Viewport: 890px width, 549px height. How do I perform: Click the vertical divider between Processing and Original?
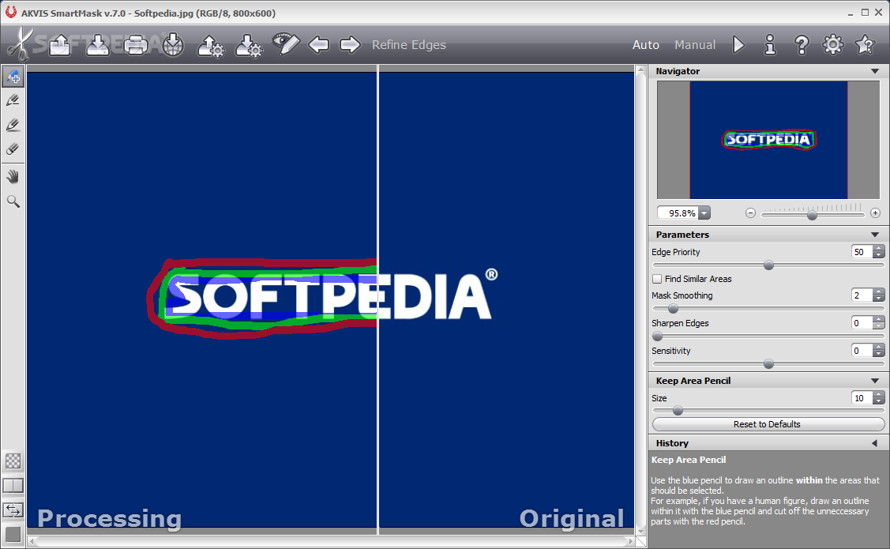point(378,299)
